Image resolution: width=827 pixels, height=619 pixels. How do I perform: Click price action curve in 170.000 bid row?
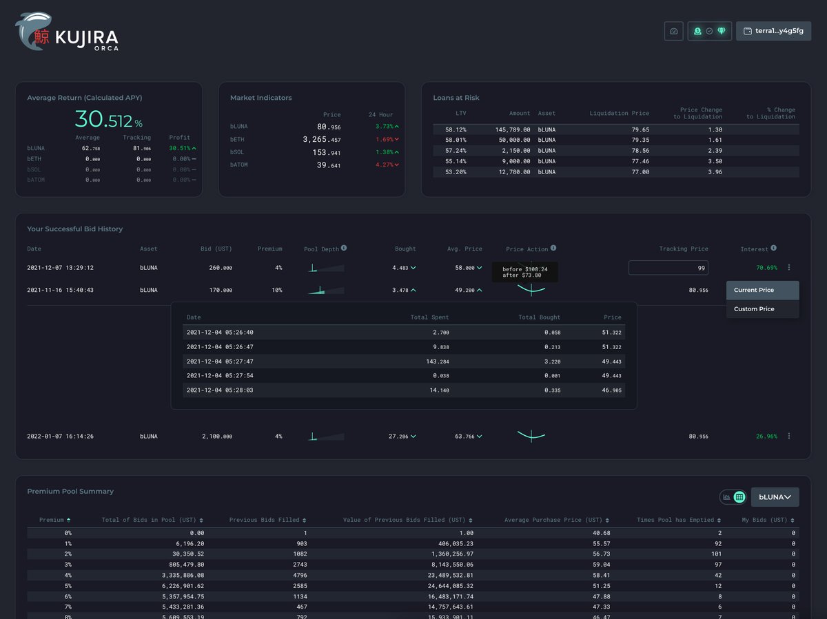pyautogui.click(x=531, y=291)
